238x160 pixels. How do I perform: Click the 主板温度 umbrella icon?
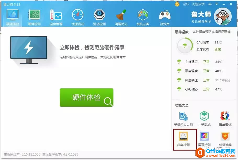point(179,62)
